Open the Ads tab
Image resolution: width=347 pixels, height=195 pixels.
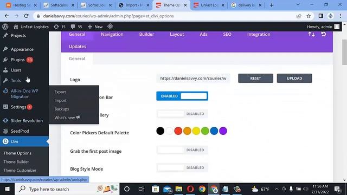203,34
